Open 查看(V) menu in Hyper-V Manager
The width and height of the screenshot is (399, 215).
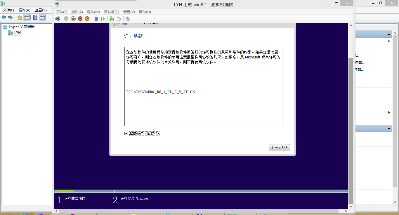[x=41, y=10]
